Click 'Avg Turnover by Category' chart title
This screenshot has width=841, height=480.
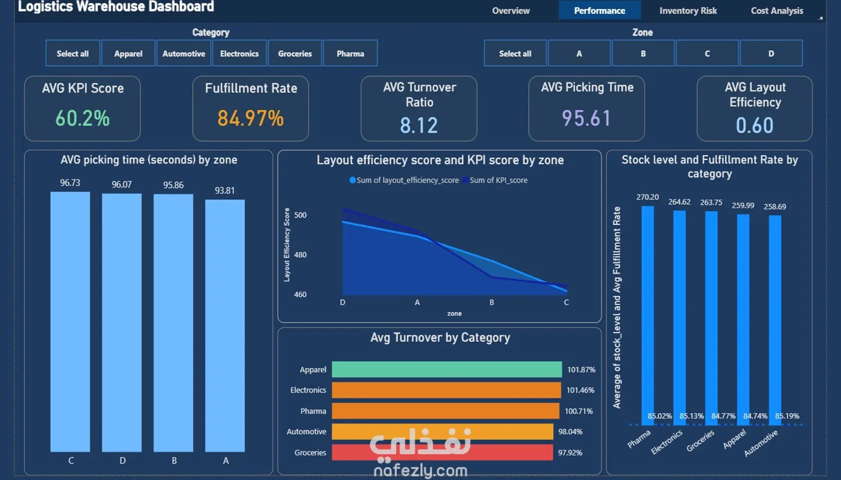pos(440,337)
